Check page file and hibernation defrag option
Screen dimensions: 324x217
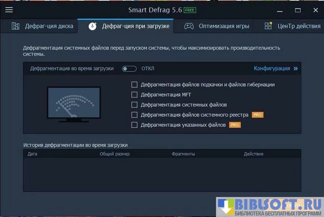134,85
